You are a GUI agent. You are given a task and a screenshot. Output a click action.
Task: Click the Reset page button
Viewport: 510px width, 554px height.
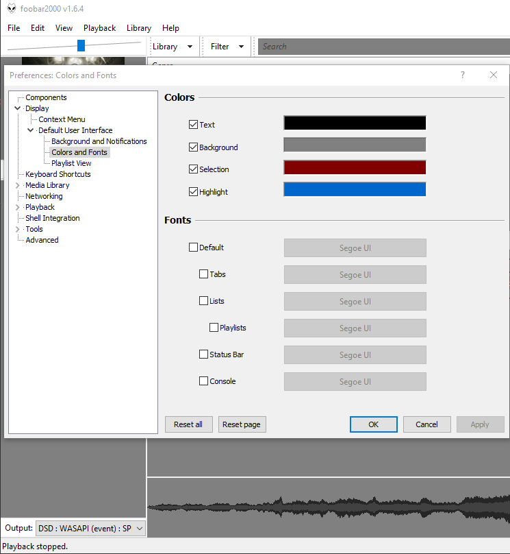[242, 424]
